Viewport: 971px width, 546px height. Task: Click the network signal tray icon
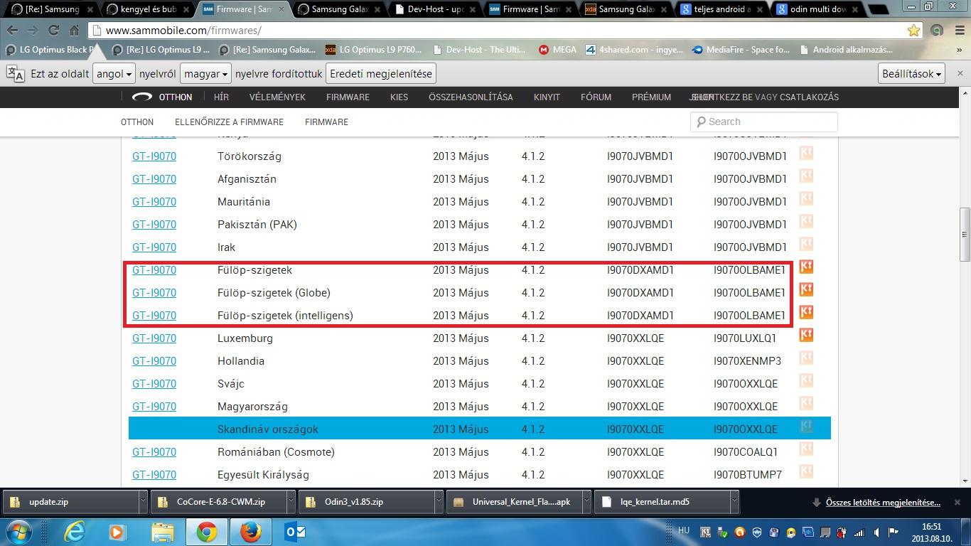(859, 533)
